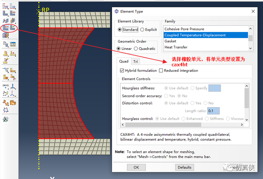Click the scissors cut geometry tool icon
This screenshot has width=263, height=179.
pyautogui.click(x=13, y=77)
